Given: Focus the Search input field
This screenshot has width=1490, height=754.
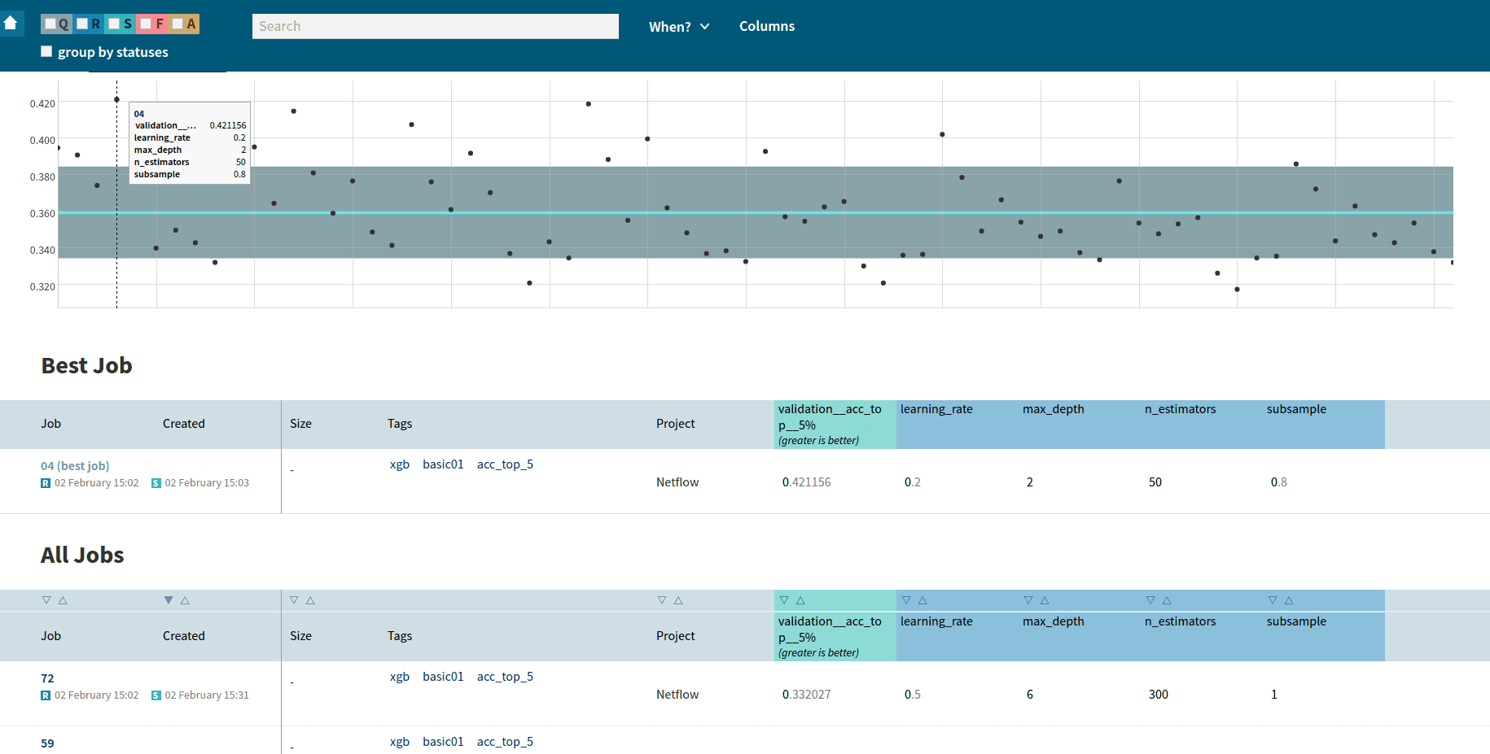Looking at the screenshot, I should tap(435, 26).
